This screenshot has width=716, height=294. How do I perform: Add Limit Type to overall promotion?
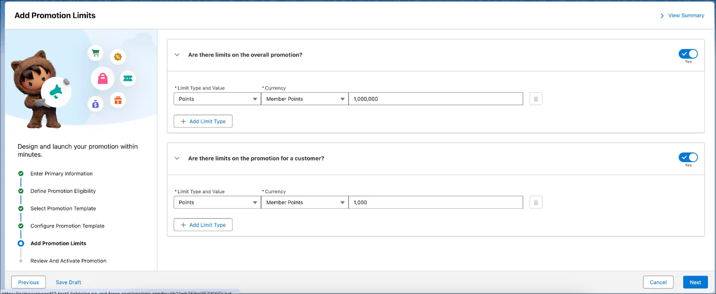(203, 121)
